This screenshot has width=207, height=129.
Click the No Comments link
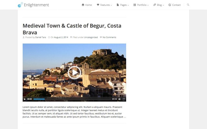pos(109,37)
